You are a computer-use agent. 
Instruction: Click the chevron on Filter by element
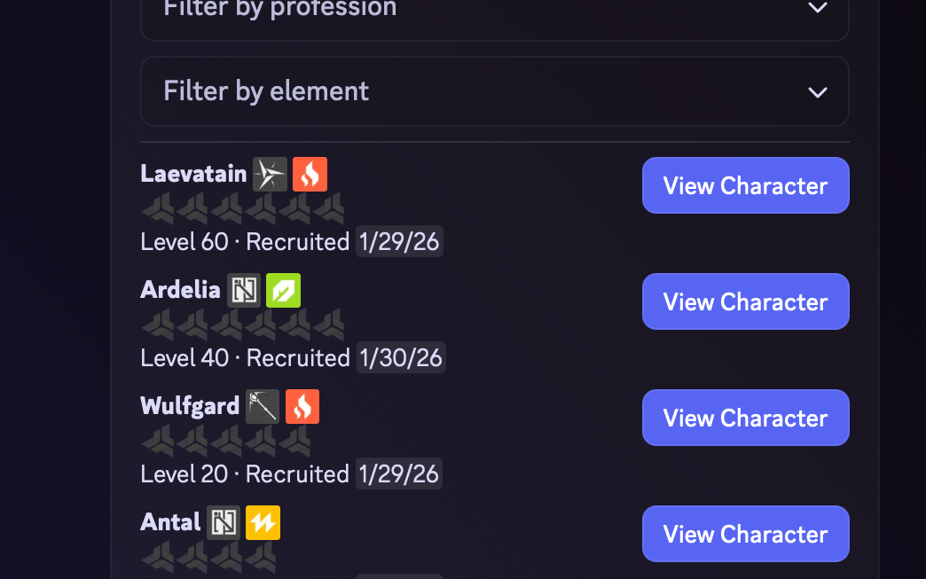(817, 92)
